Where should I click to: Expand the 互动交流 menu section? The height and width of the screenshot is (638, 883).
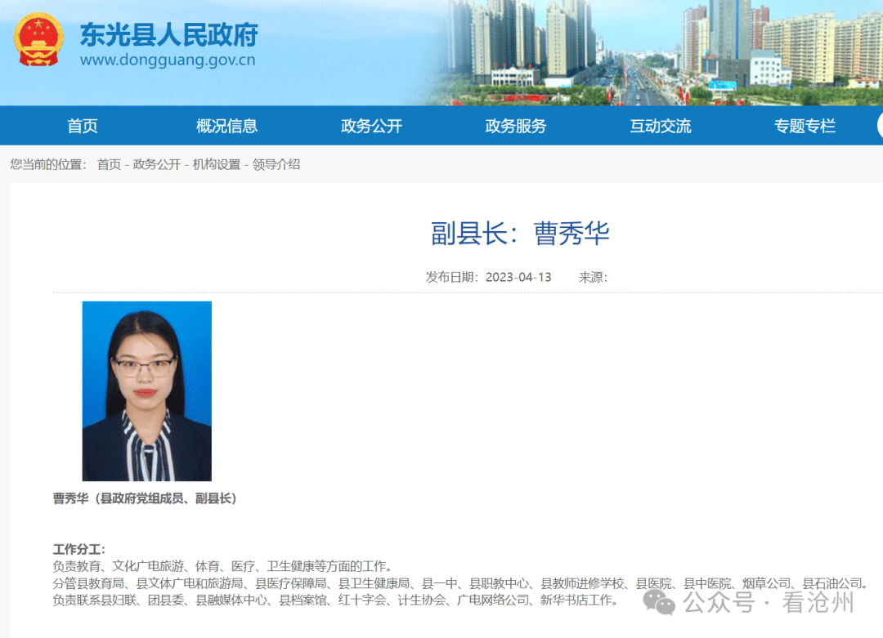click(660, 125)
